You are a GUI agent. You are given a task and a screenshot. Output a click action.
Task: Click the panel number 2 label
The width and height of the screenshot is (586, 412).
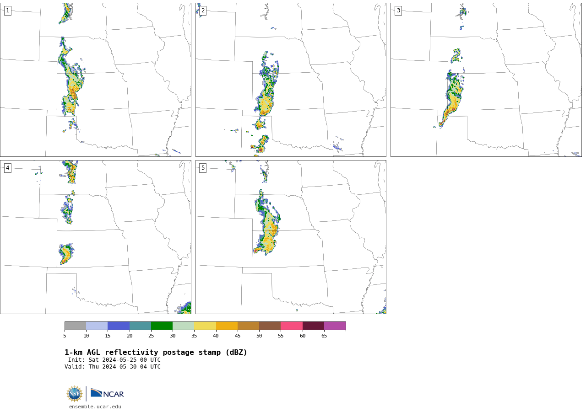tap(203, 11)
